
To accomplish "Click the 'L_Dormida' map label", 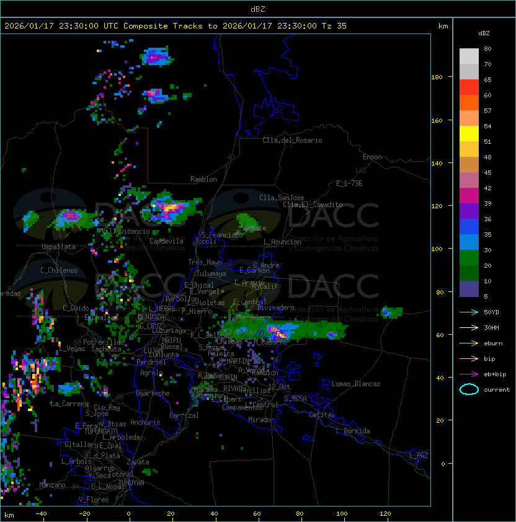I will coord(353,431).
